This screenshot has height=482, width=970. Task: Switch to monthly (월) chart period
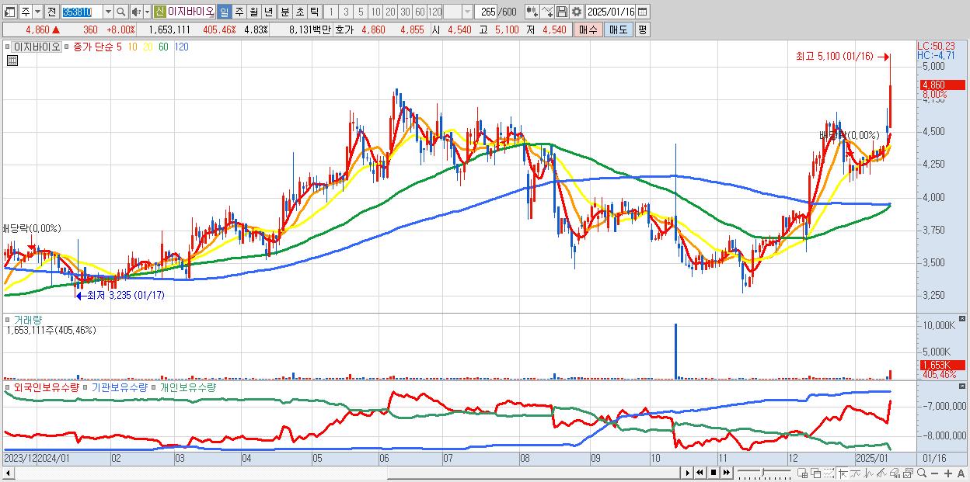[253, 12]
